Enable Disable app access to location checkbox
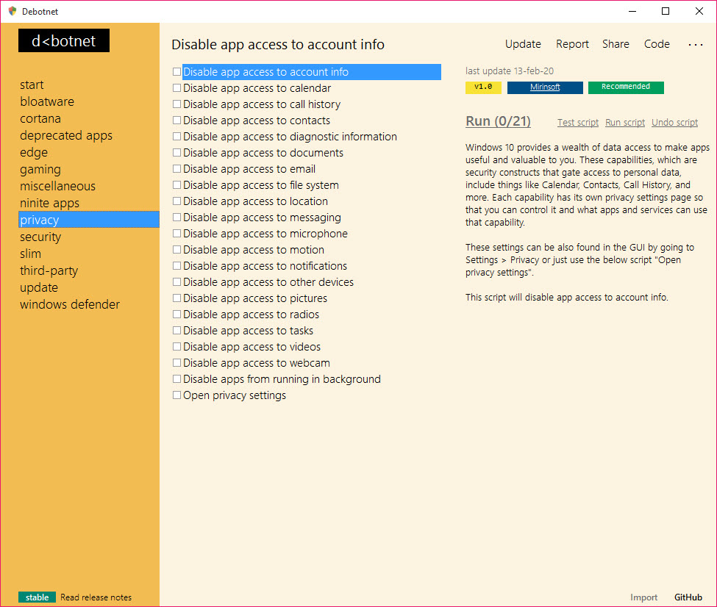Screen dimensions: 717x607 pos(176,201)
